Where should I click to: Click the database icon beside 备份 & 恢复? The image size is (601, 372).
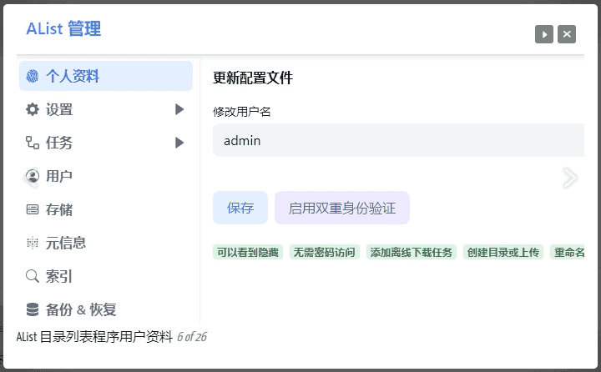tap(33, 309)
